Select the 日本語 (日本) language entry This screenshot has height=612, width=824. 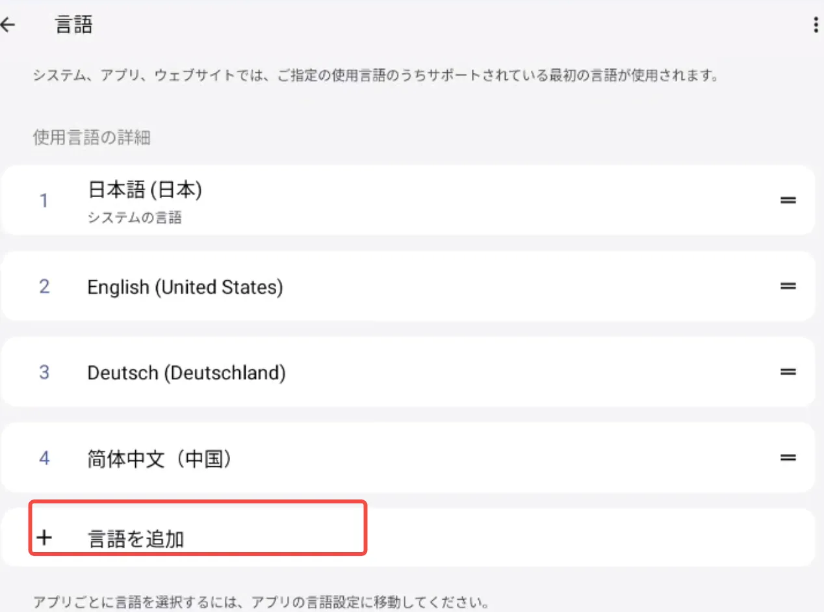tap(145, 190)
